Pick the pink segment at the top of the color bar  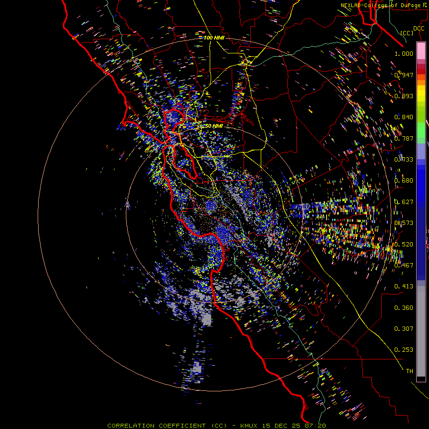(421, 51)
